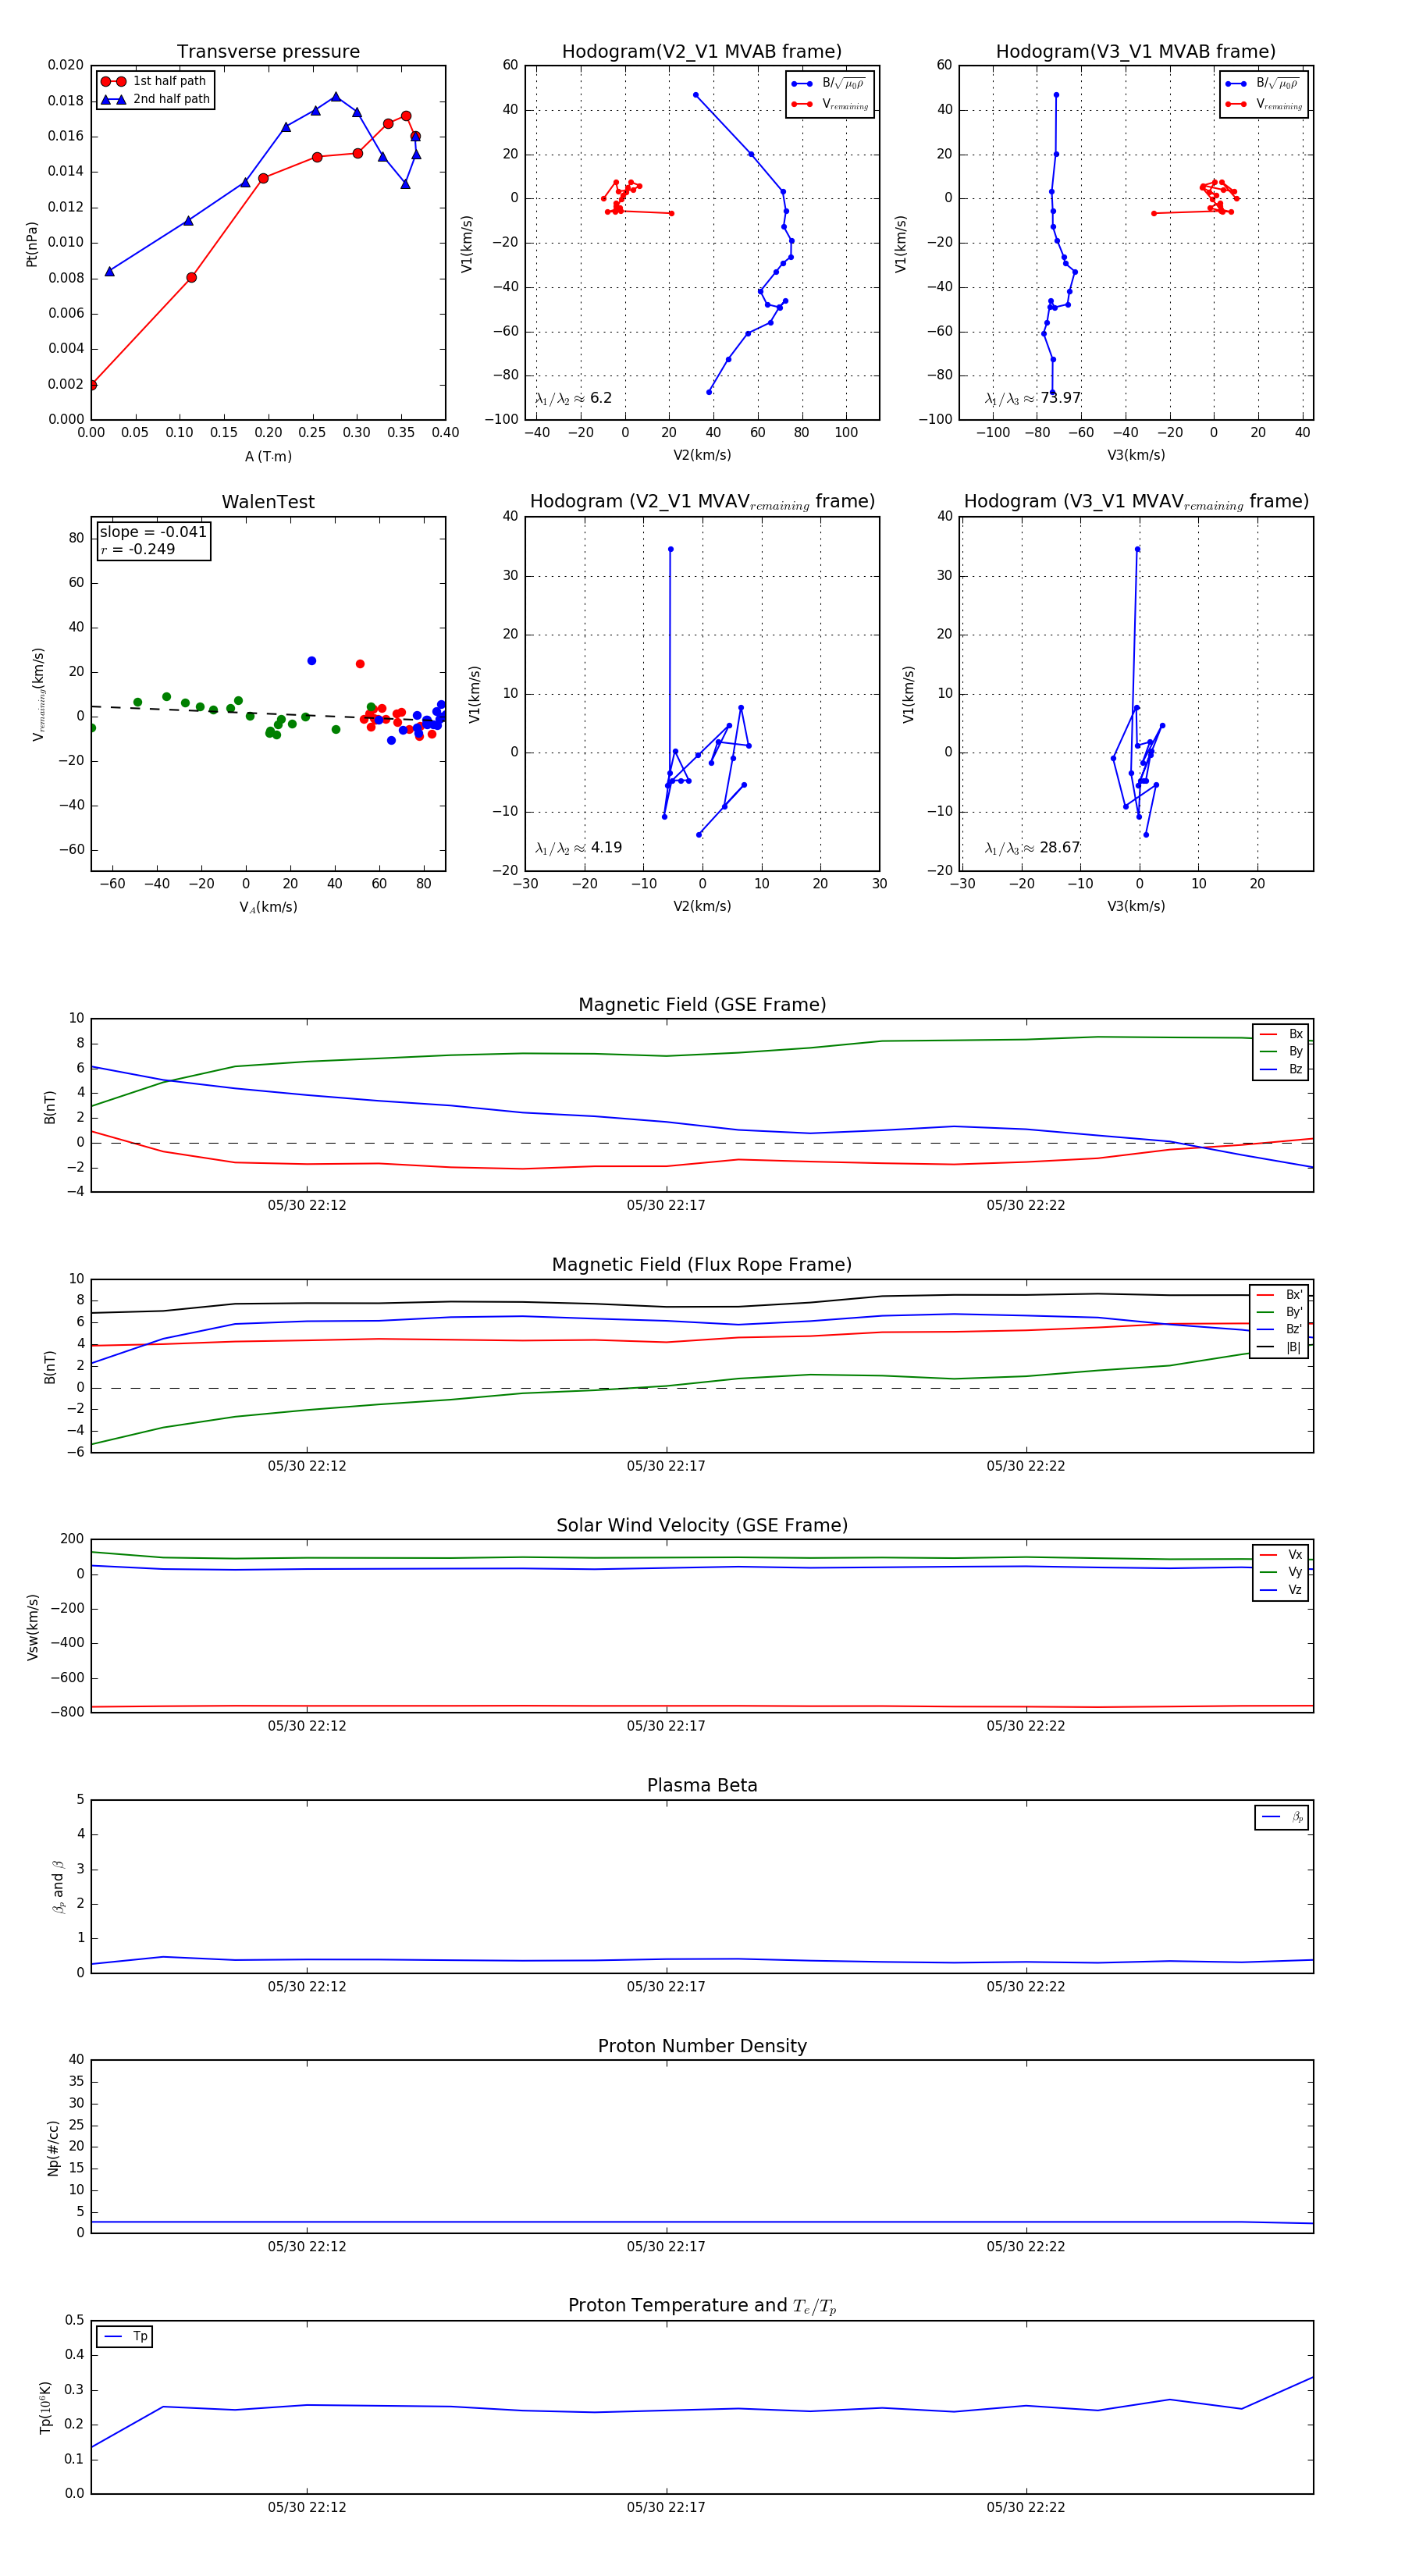Click the 'A (T·m)' x-axis label
1405x2576 pixels.
268,457
